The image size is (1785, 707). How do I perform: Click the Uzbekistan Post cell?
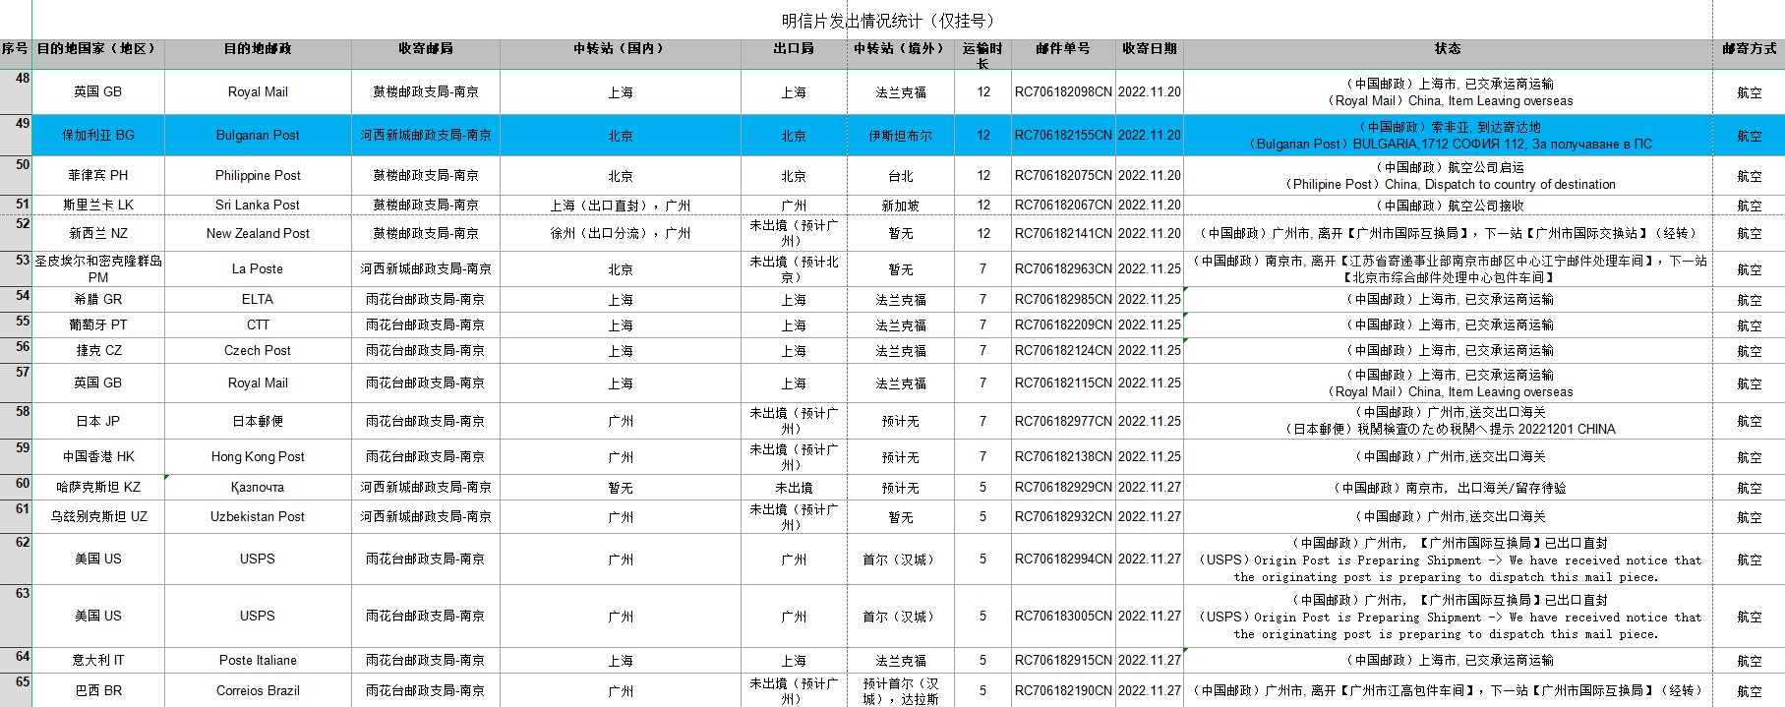258,517
